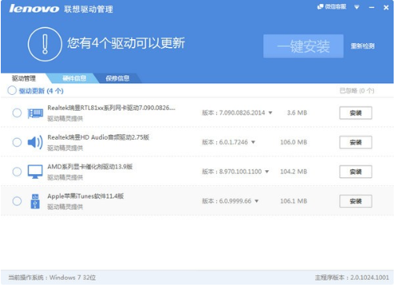The height and width of the screenshot is (287, 396).
Task: Open WeChat customer service icon
Action: [x=320, y=7]
